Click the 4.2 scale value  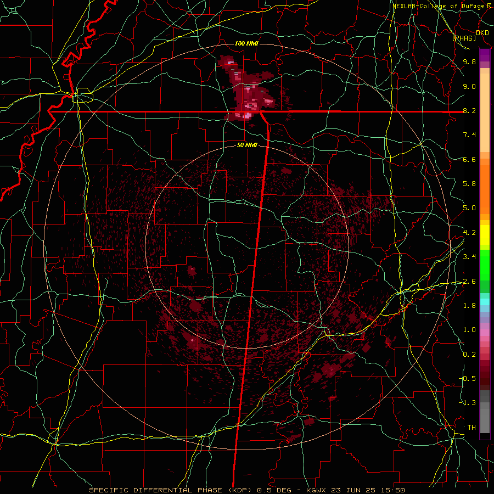pos(469,233)
